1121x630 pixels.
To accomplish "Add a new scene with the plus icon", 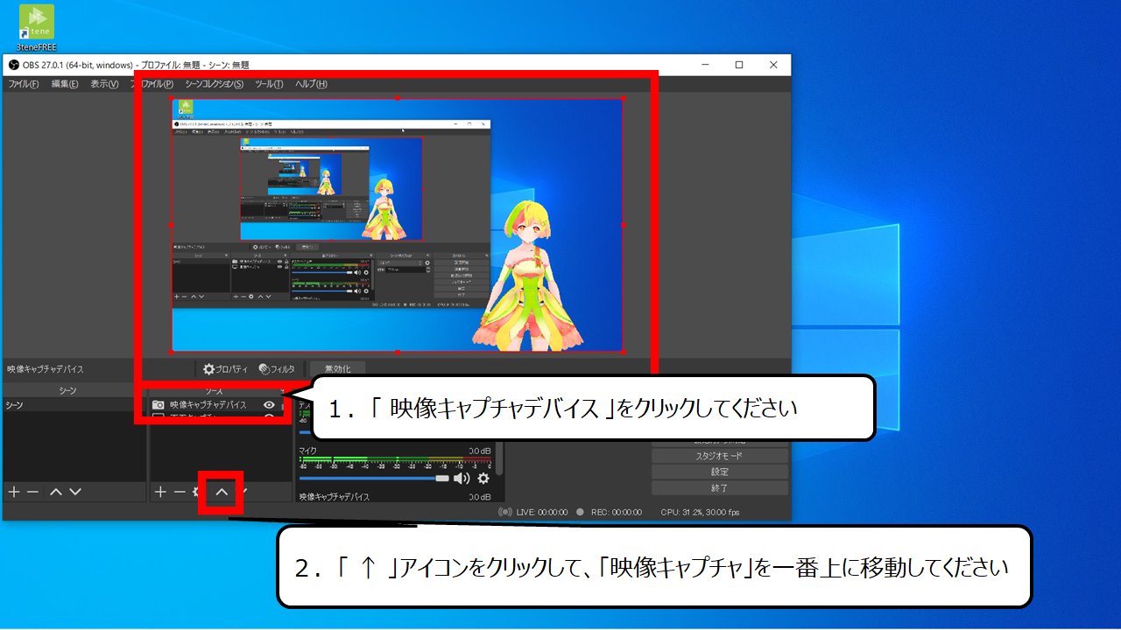I will 13,493.
